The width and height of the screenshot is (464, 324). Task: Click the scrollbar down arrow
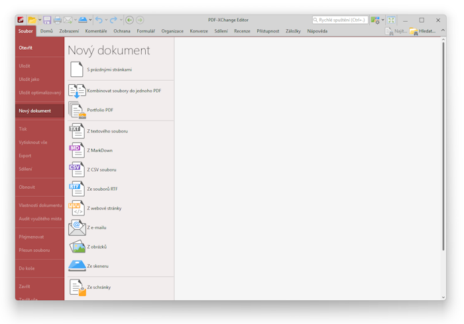click(x=443, y=297)
